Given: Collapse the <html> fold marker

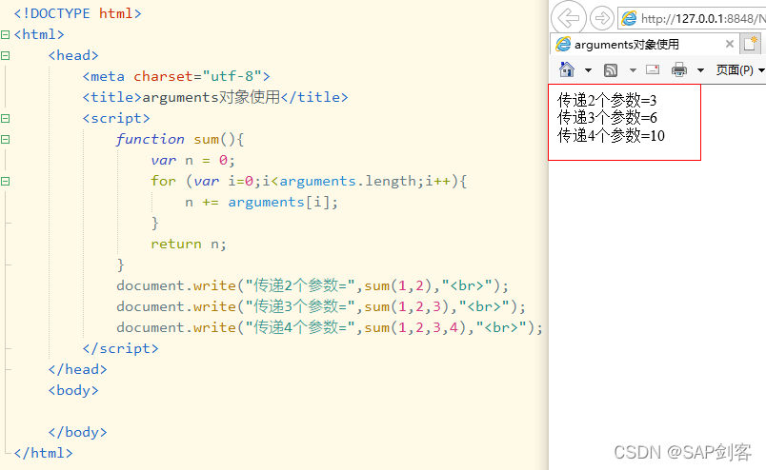Looking at the screenshot, I should click(x=5, y=34).
